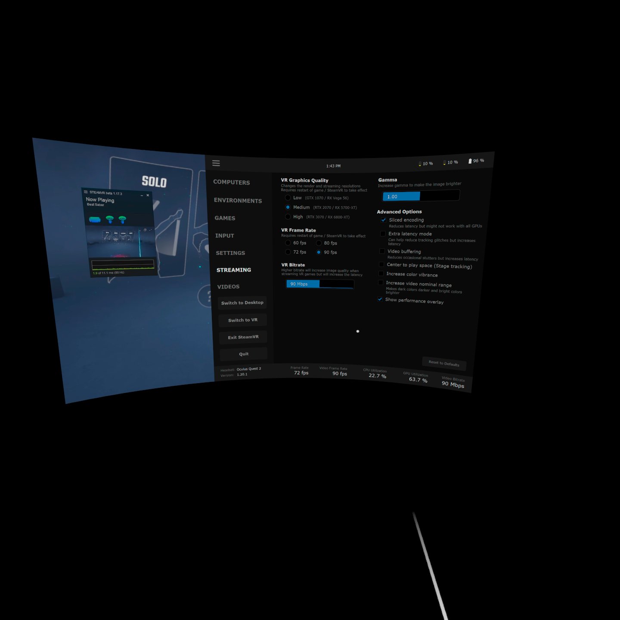
Task: Tick Center to play space checkbox
Action: click(x=381, y=264)
